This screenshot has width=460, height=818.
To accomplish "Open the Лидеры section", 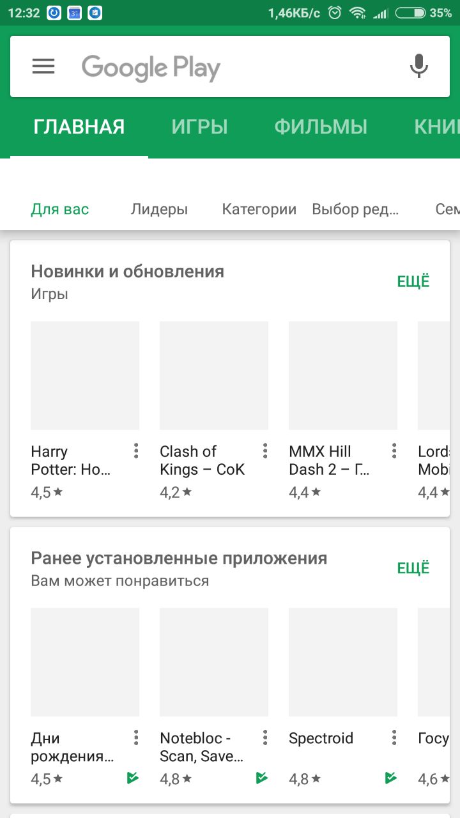I will click(x=159, y=209).
